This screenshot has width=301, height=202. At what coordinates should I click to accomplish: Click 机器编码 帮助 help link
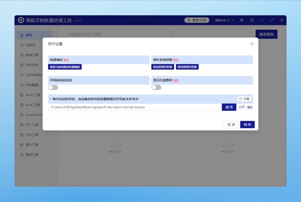(x=66, y=60)
